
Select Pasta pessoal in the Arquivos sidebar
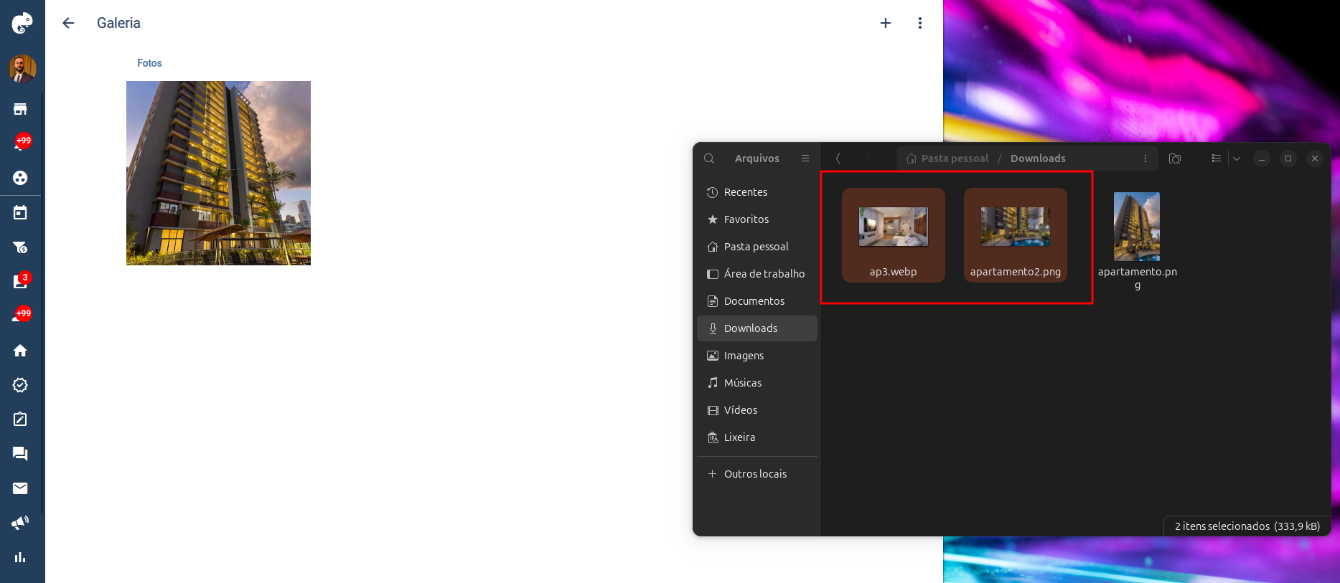click(757, 247)
